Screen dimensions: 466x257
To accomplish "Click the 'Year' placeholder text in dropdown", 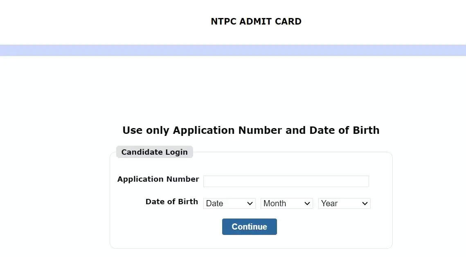I will (329, 204).
